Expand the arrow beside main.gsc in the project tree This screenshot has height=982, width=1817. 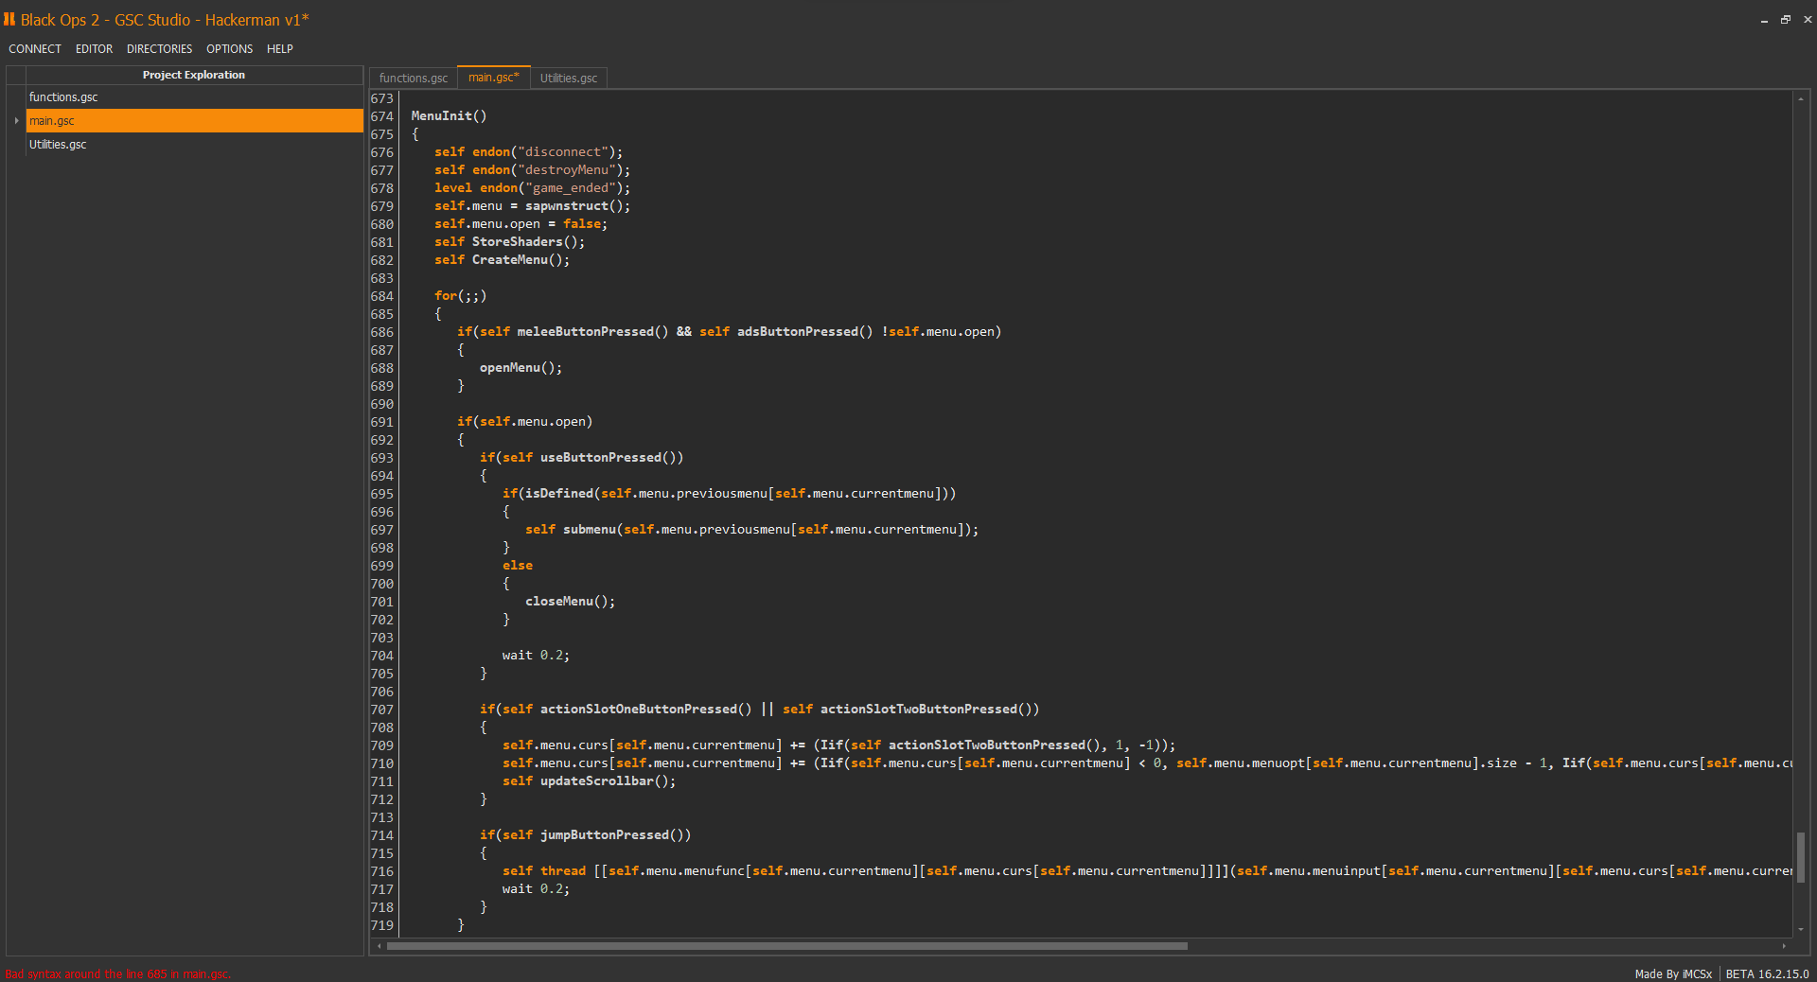[16, 121]
